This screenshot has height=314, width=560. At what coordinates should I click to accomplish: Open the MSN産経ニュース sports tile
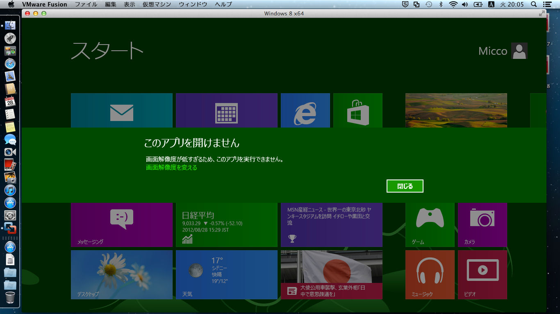coord(332,225)
